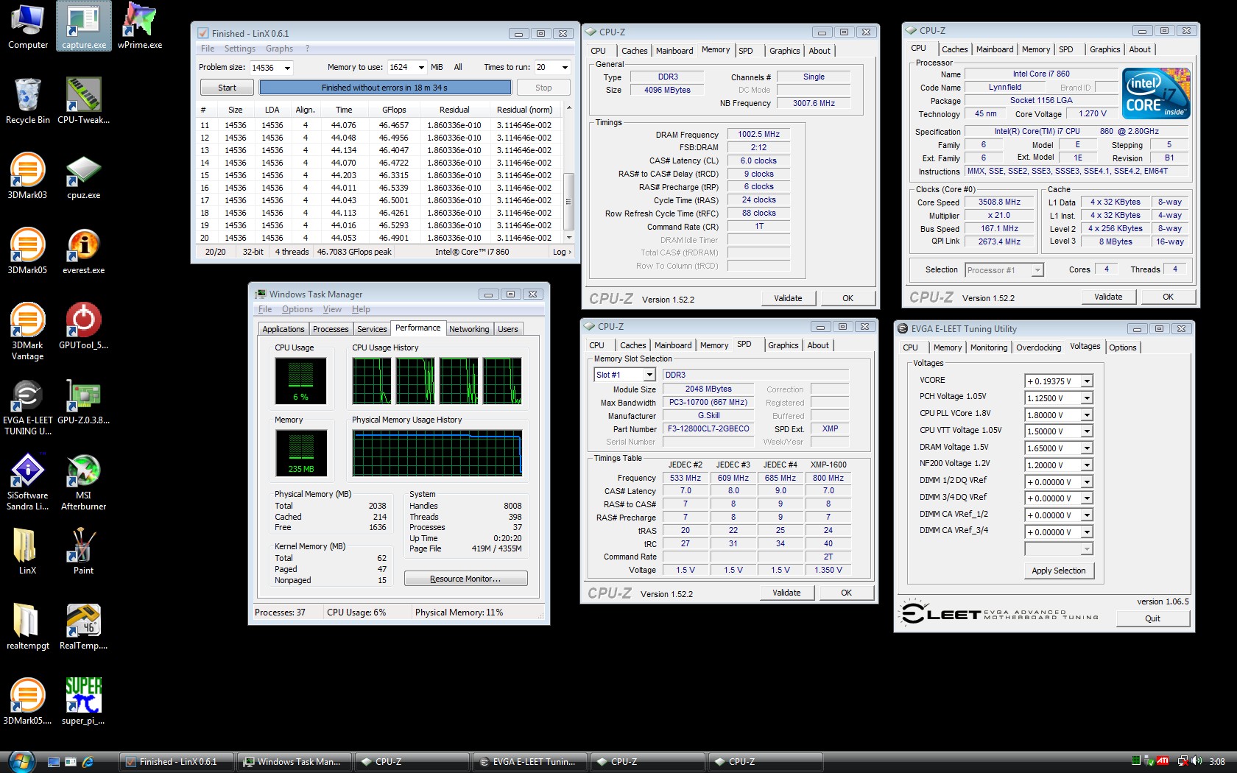Launch the CPU-Tweaker desktop icon

pos(84,102)
